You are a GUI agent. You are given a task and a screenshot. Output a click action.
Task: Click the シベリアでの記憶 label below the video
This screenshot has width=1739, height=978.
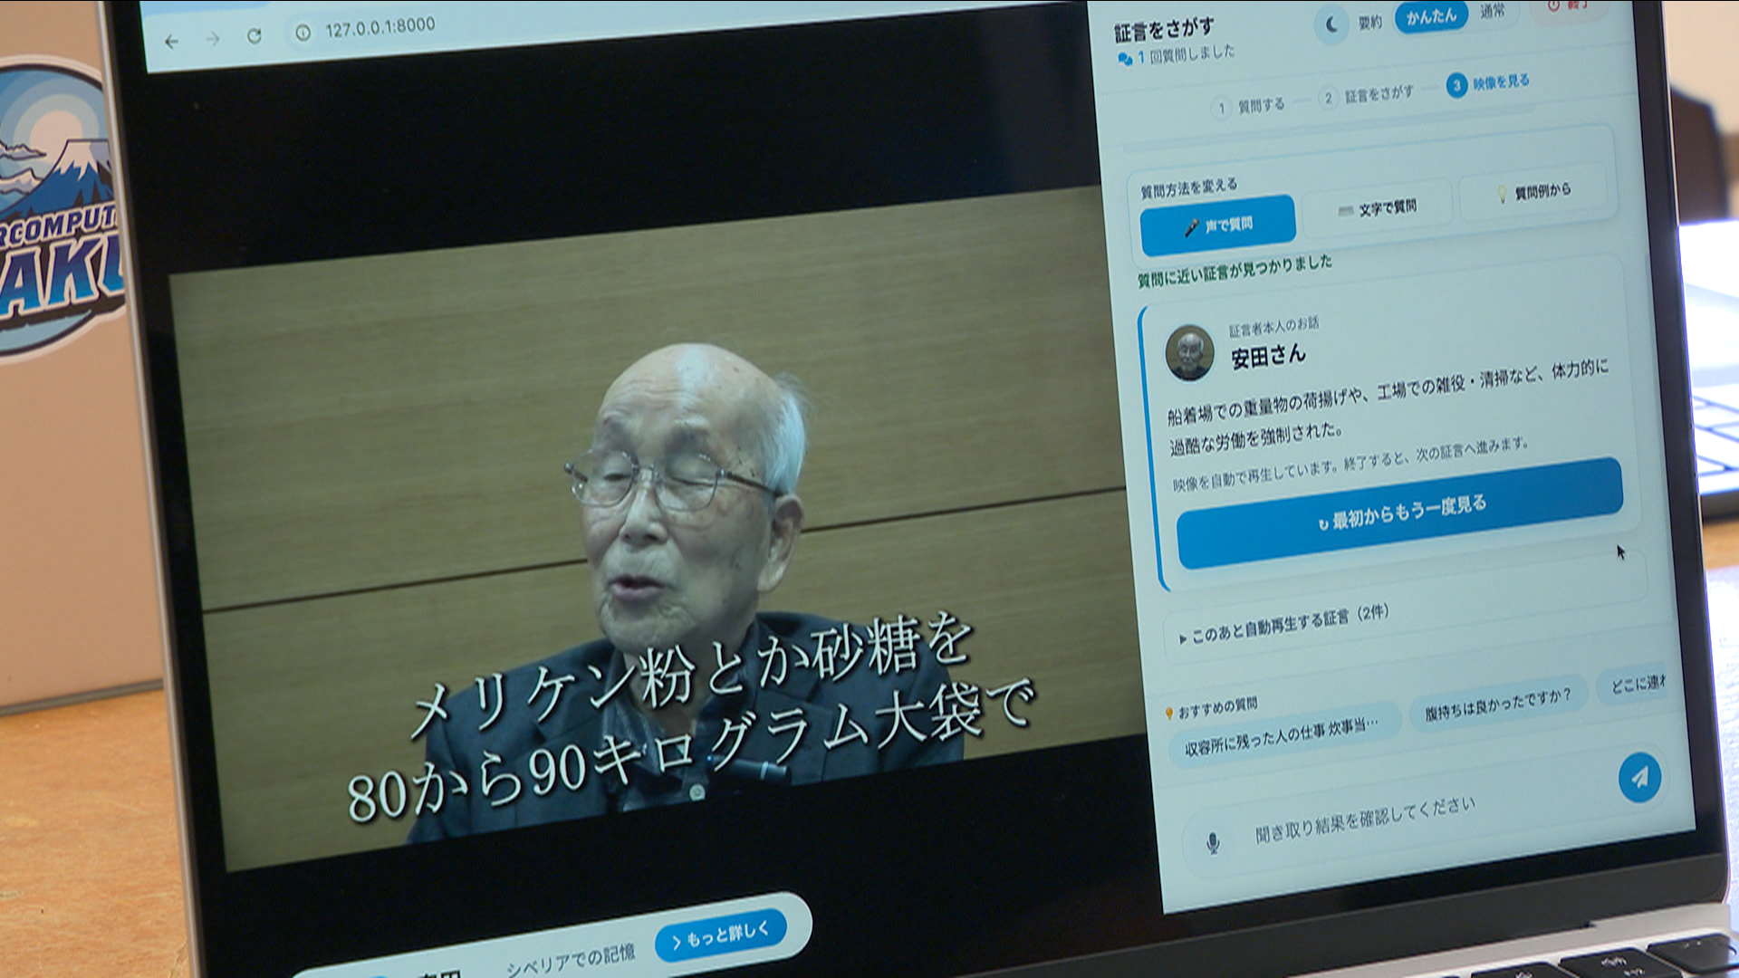571,962
